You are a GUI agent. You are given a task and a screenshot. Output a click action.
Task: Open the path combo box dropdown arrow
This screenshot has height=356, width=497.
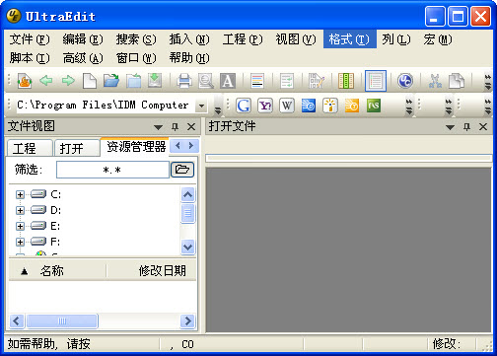[201, 106]
